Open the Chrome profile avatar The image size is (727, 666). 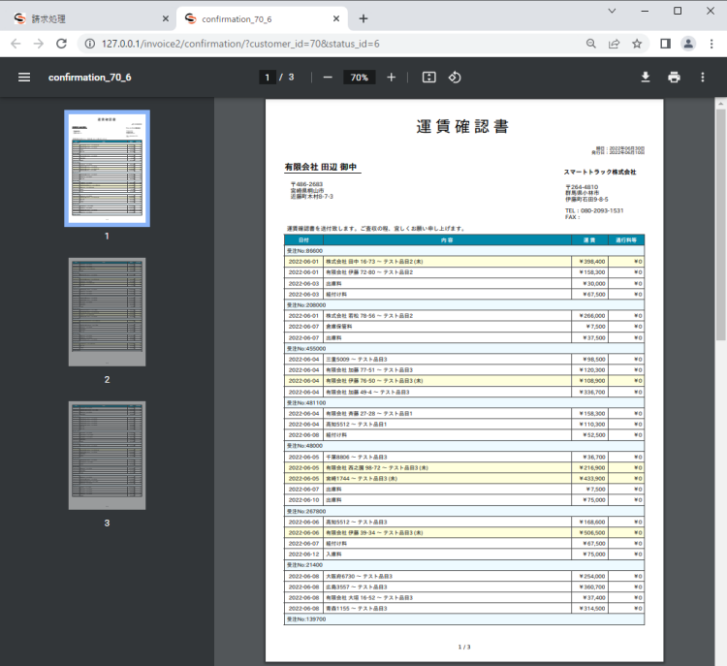tap(688, 44)
